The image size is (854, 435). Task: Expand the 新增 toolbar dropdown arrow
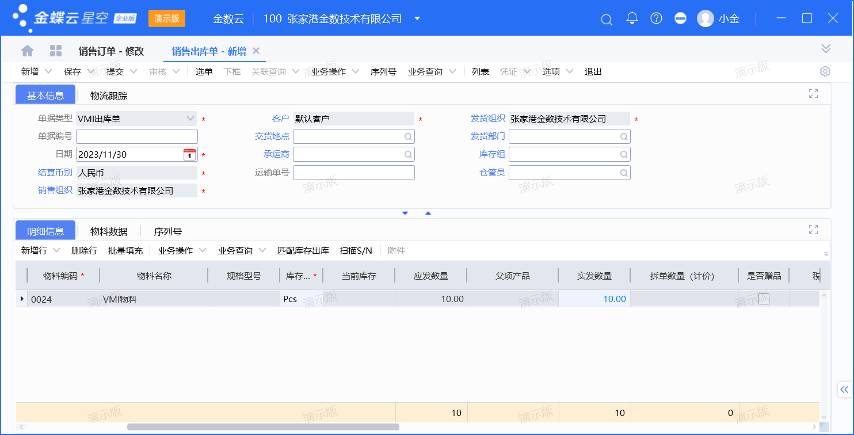click(x=48, y=71)
